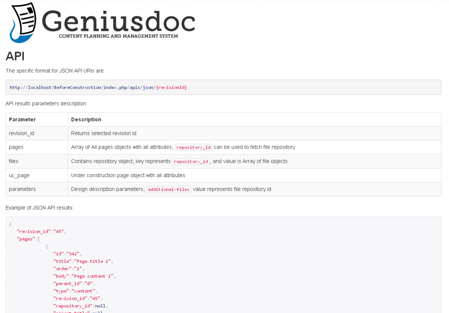
Task: Select the parameters row name cell
Action: [x=22, y=189]
